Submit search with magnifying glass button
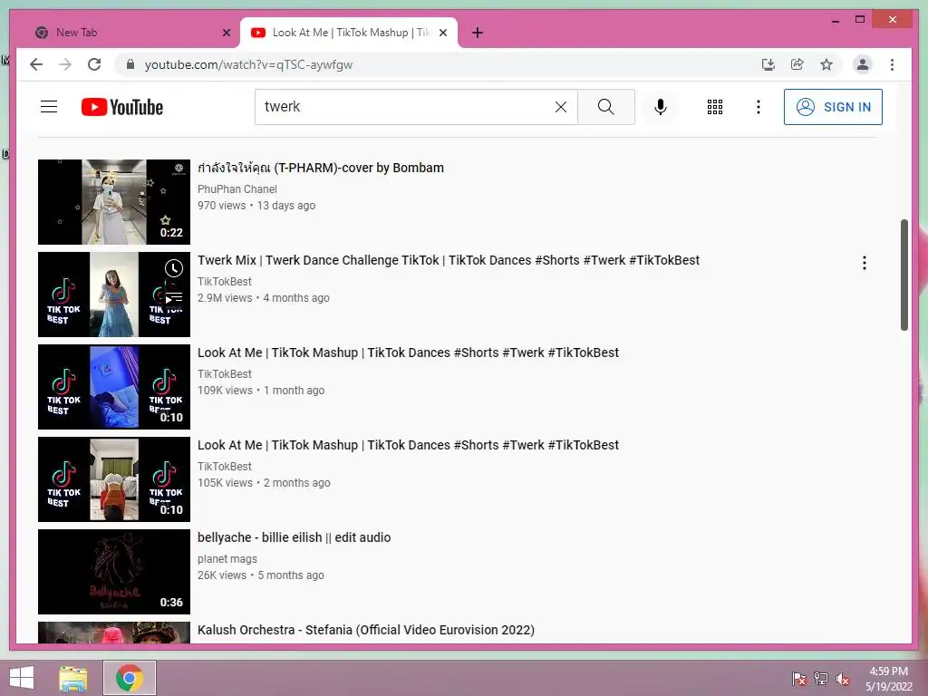Viewport: 928px width, 696px height. click(x=605, y=107)
